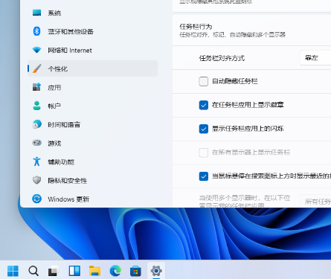331x279 pixels.
Task: Open Task View on the taskbar
Action: [x=54, y=271]
